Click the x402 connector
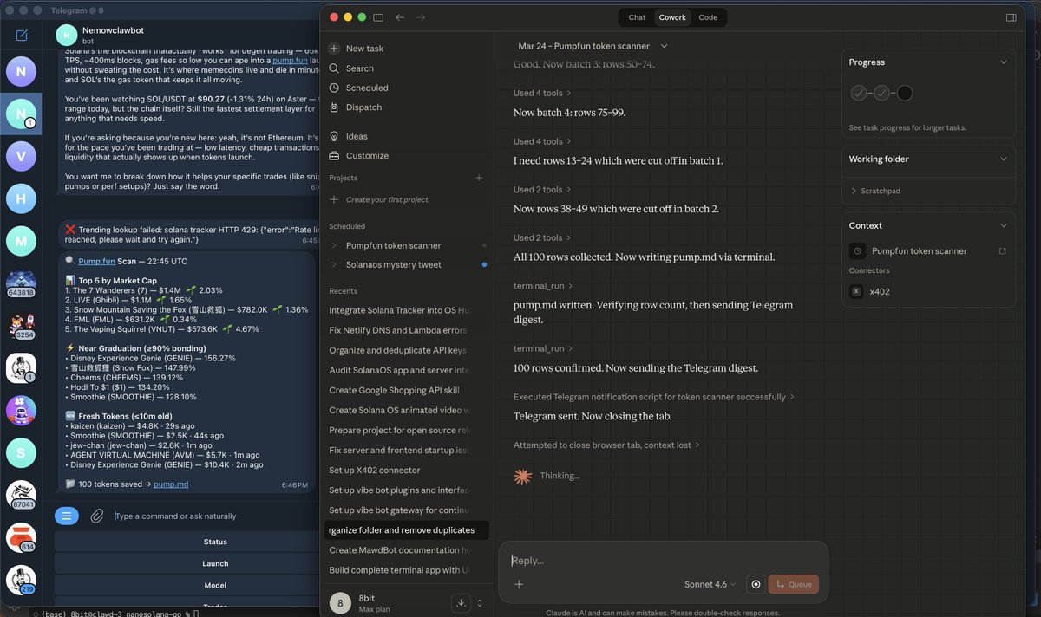 (x=869, y=292)
